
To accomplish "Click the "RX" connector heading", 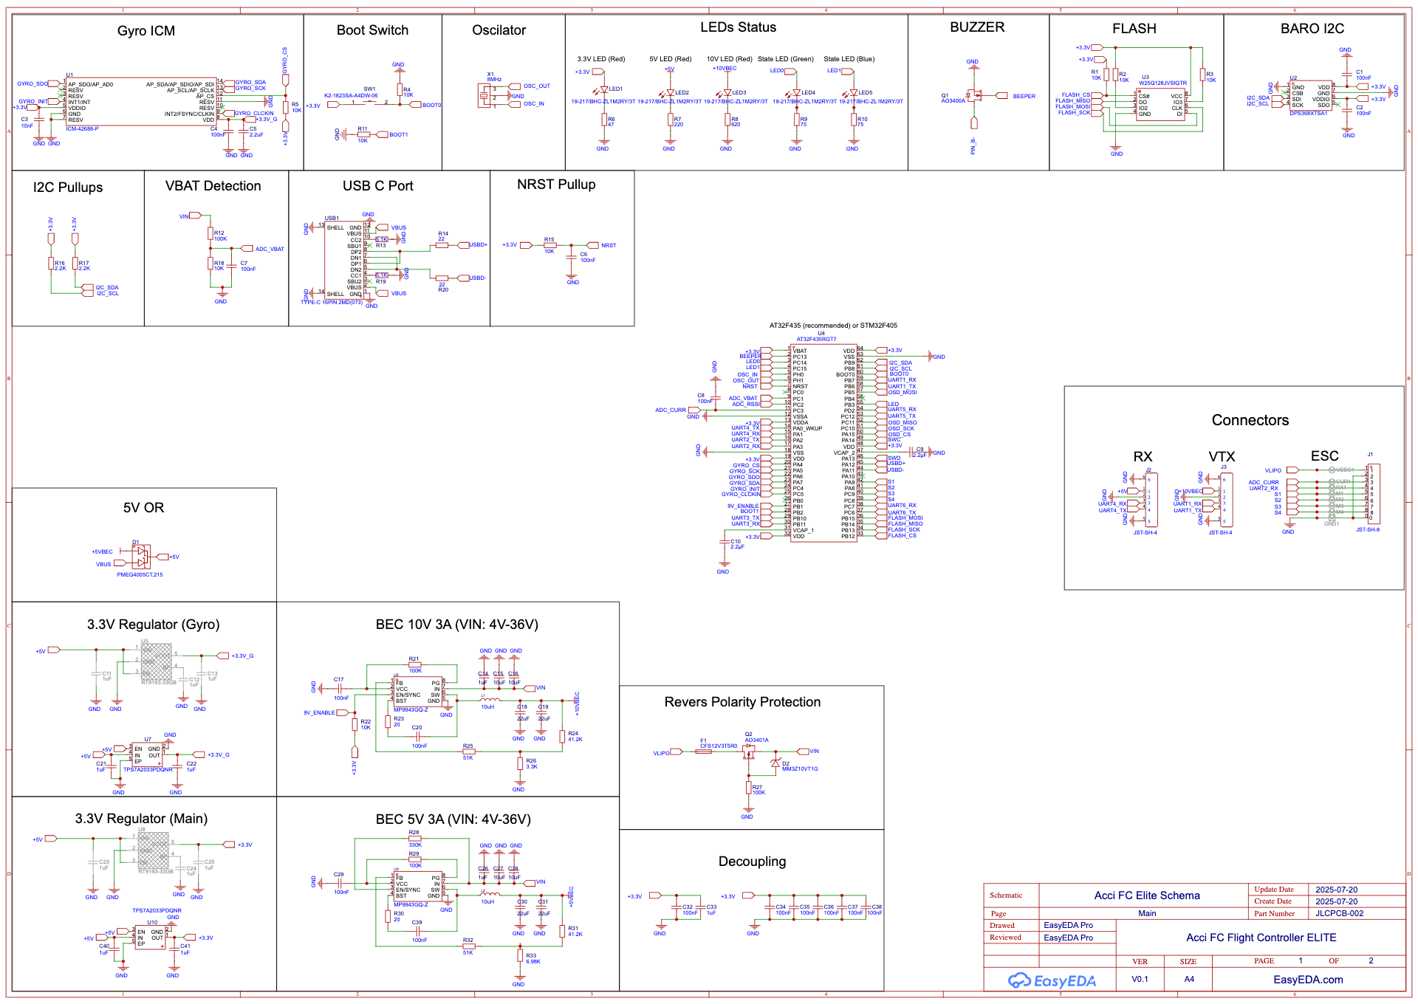I will pyautogui.click(x=1143, y=457).
